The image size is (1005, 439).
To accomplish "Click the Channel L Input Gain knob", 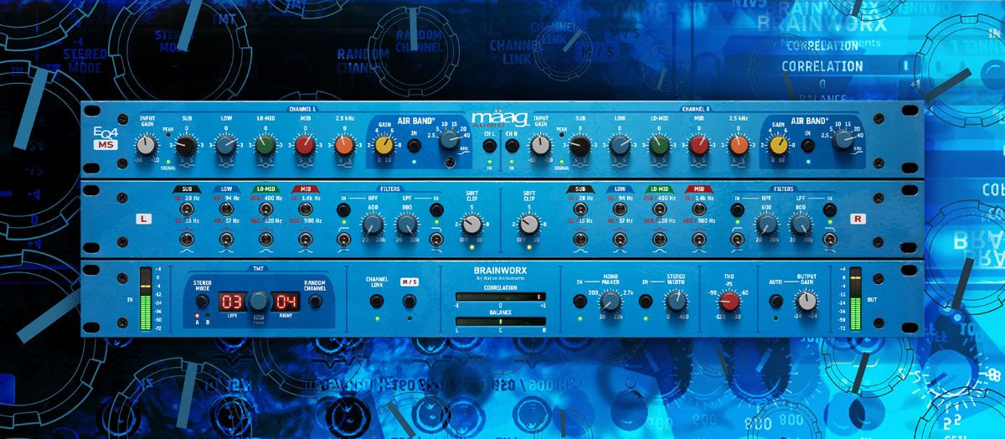I will click(x=147, y=146).
